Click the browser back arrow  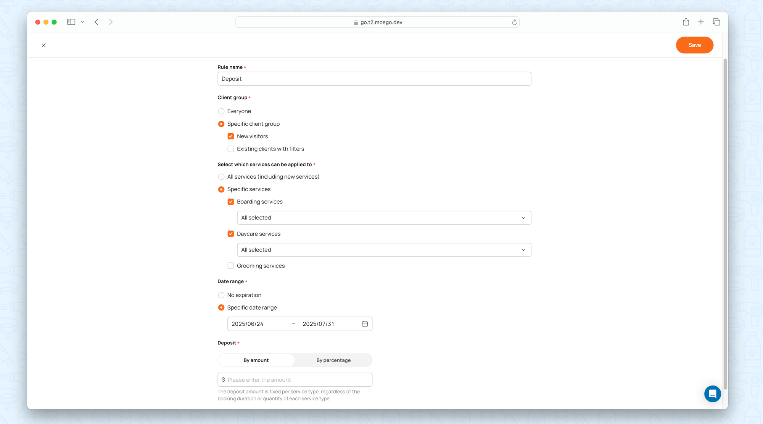(x=97, y=22)
